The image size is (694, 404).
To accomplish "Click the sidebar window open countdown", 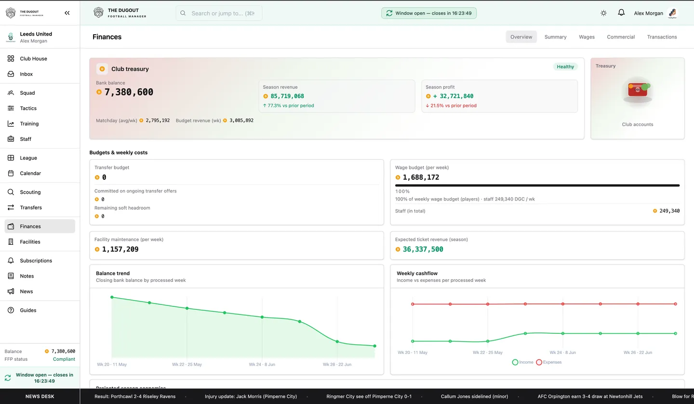I will (40, 378).
